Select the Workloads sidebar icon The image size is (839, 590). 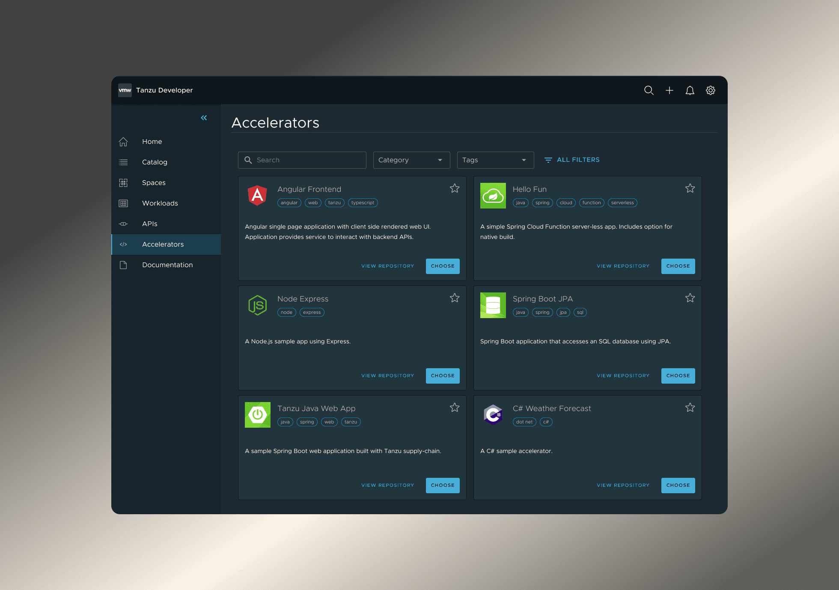click(x=123, y=203)
